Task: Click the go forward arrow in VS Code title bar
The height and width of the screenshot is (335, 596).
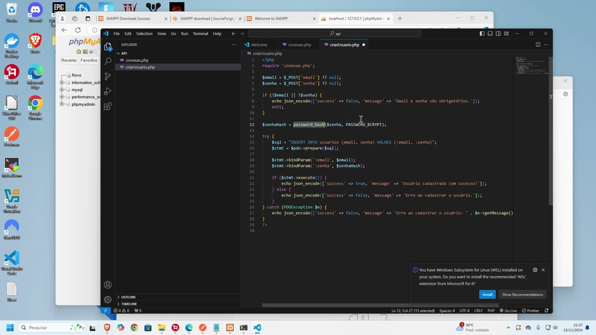Action: 242,33
